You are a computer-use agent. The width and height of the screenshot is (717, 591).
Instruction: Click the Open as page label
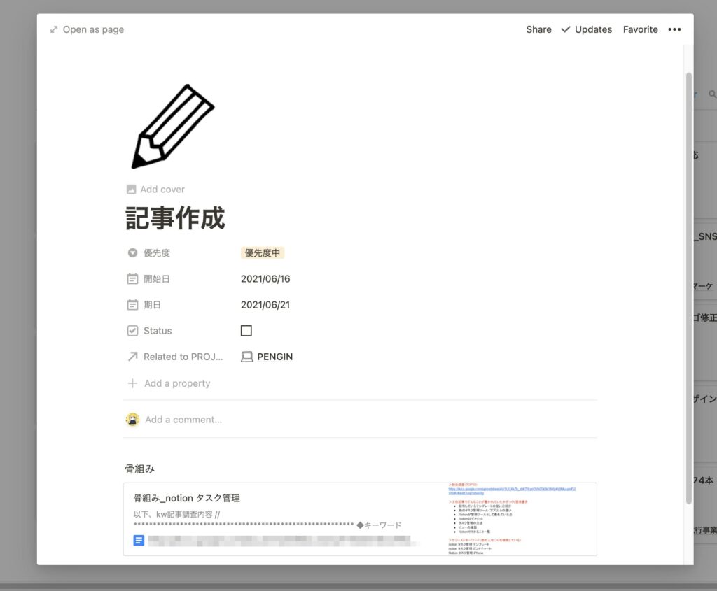(x=93, y=29)
